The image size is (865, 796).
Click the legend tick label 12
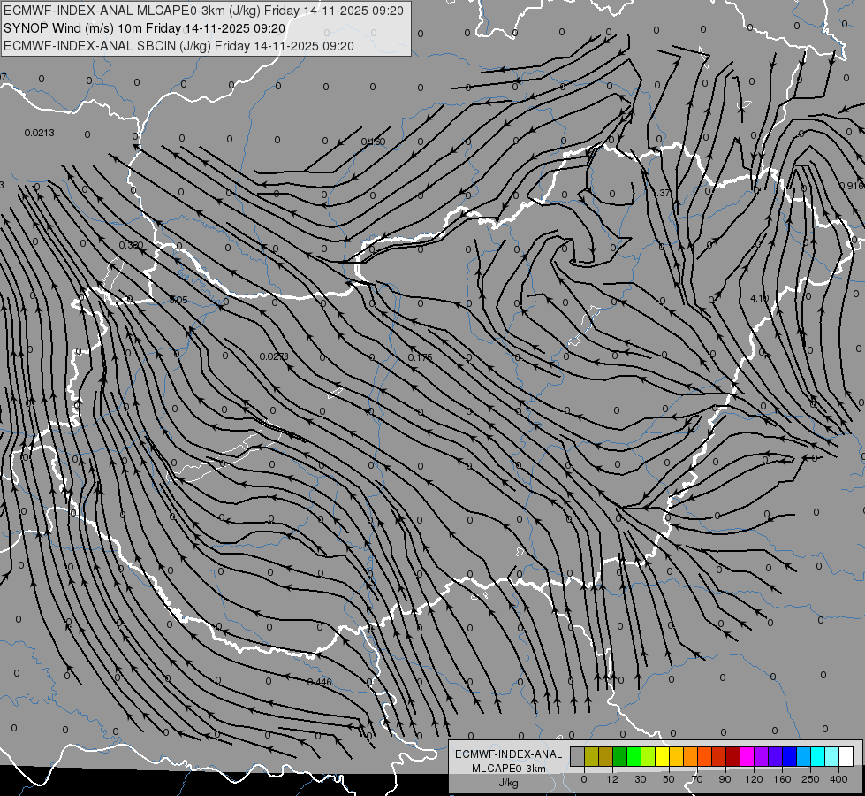coord(612,779)
